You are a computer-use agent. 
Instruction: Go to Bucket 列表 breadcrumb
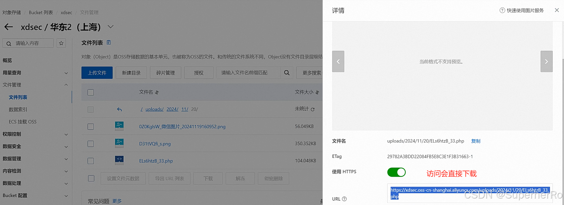tap(41, 13)
